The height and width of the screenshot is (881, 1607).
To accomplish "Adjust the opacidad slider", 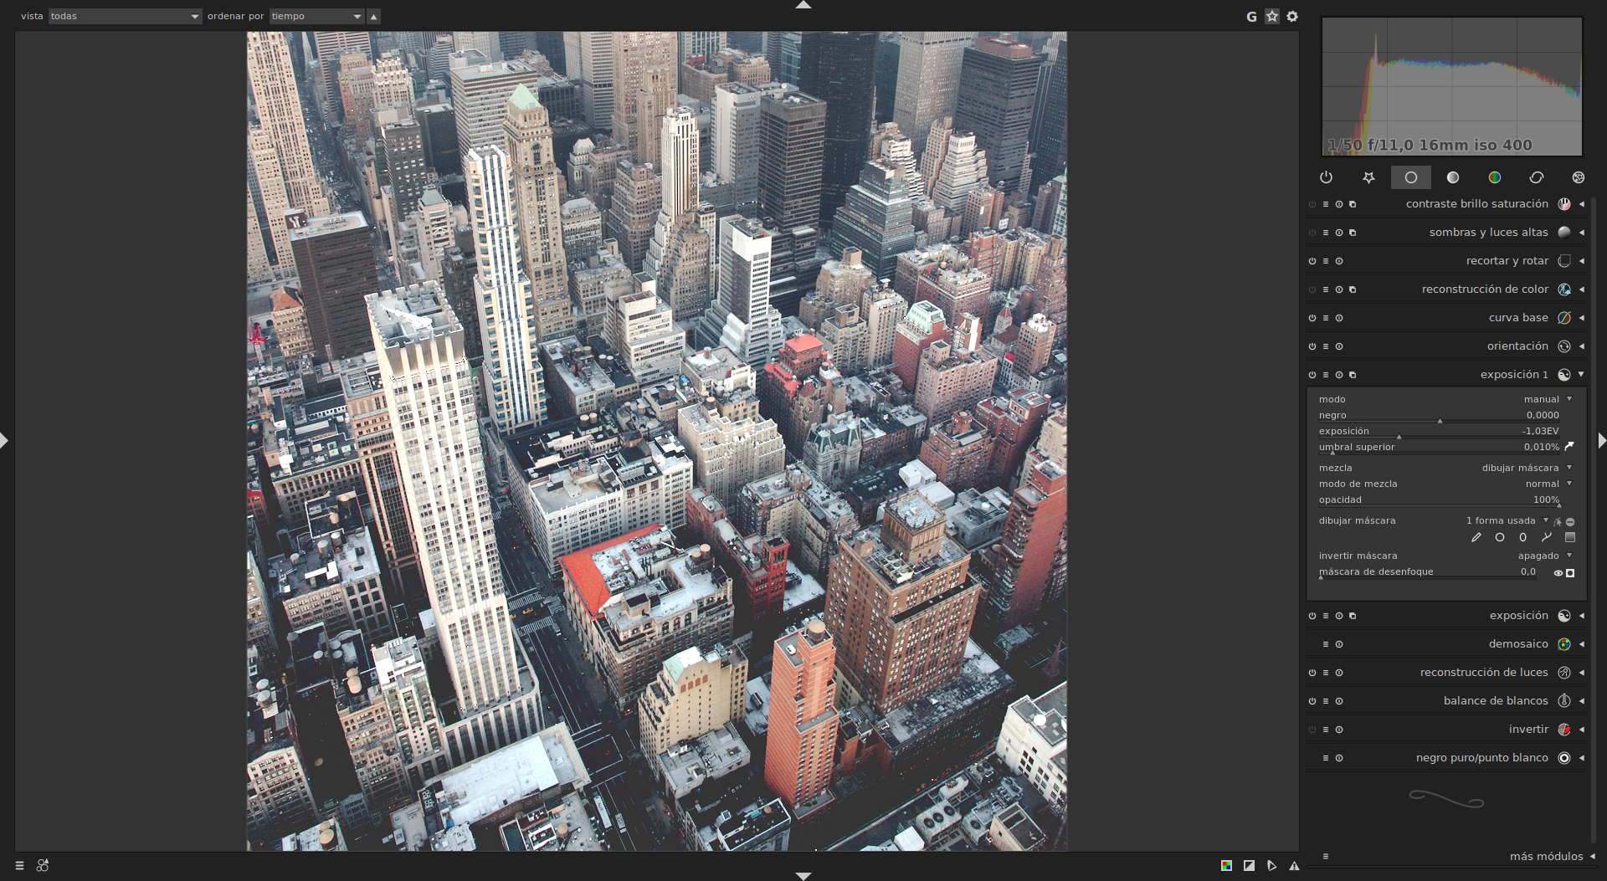I will (x=1440, y=500).
